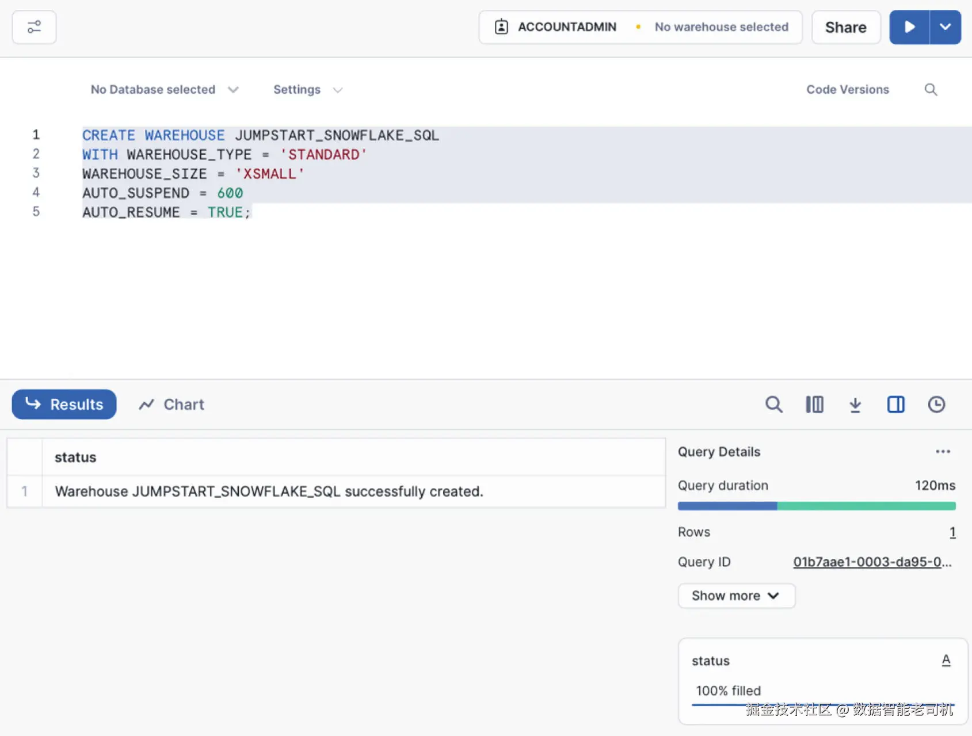Expand the No Database selected dropdown
The image size is (972, 736).
tap(165, 90)
